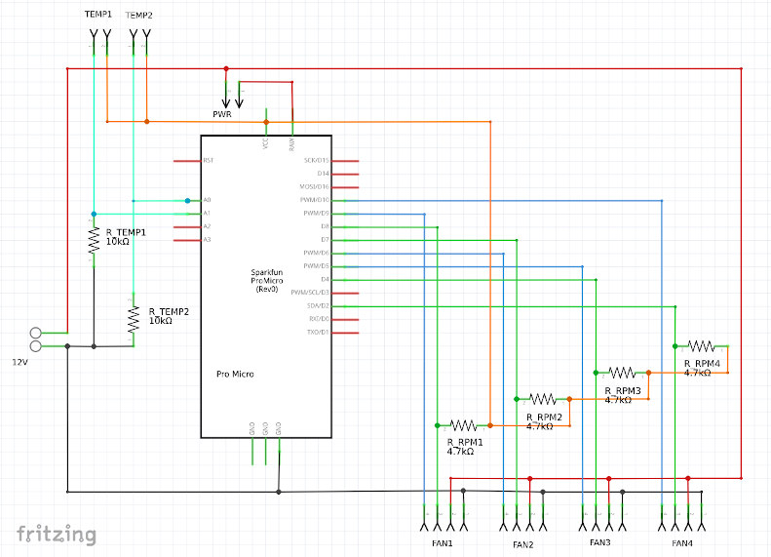Click the D4 pin label

[325, 280]
